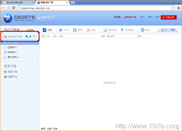Click the pause bars icon in toolbar
This screenshot has height=131, width=182.
(75, 30)
